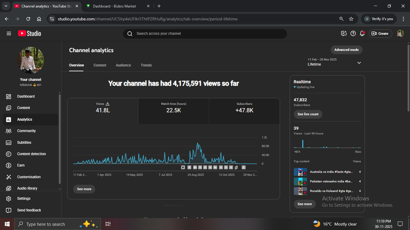Click the YouTube Studio logo
The image size is (410, 230).
pyautogui.click(x=29, y=34)
